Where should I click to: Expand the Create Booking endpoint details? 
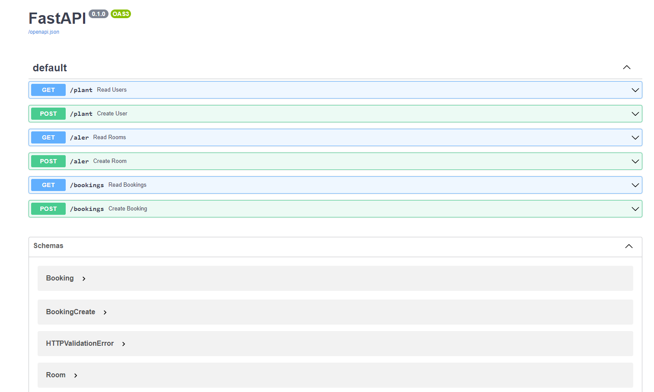[x=635, y=208]
